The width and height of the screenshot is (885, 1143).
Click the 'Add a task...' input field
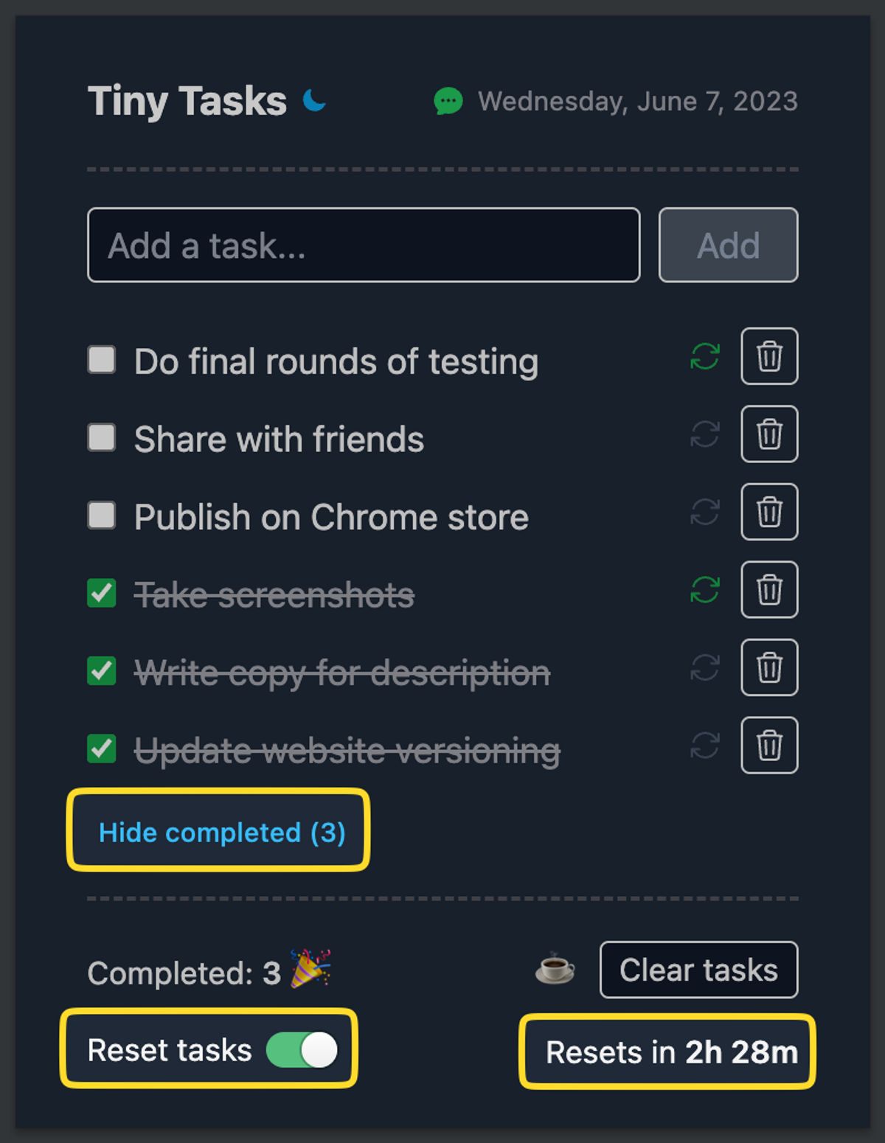pos(363,246)
